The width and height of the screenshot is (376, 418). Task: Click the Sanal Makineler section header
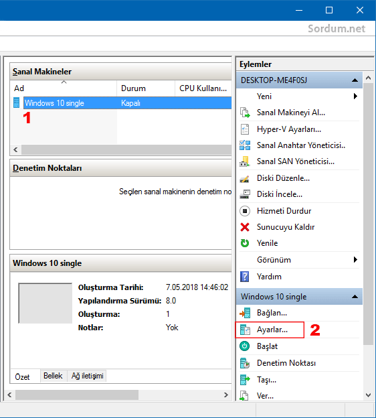[x=120, y=72]
